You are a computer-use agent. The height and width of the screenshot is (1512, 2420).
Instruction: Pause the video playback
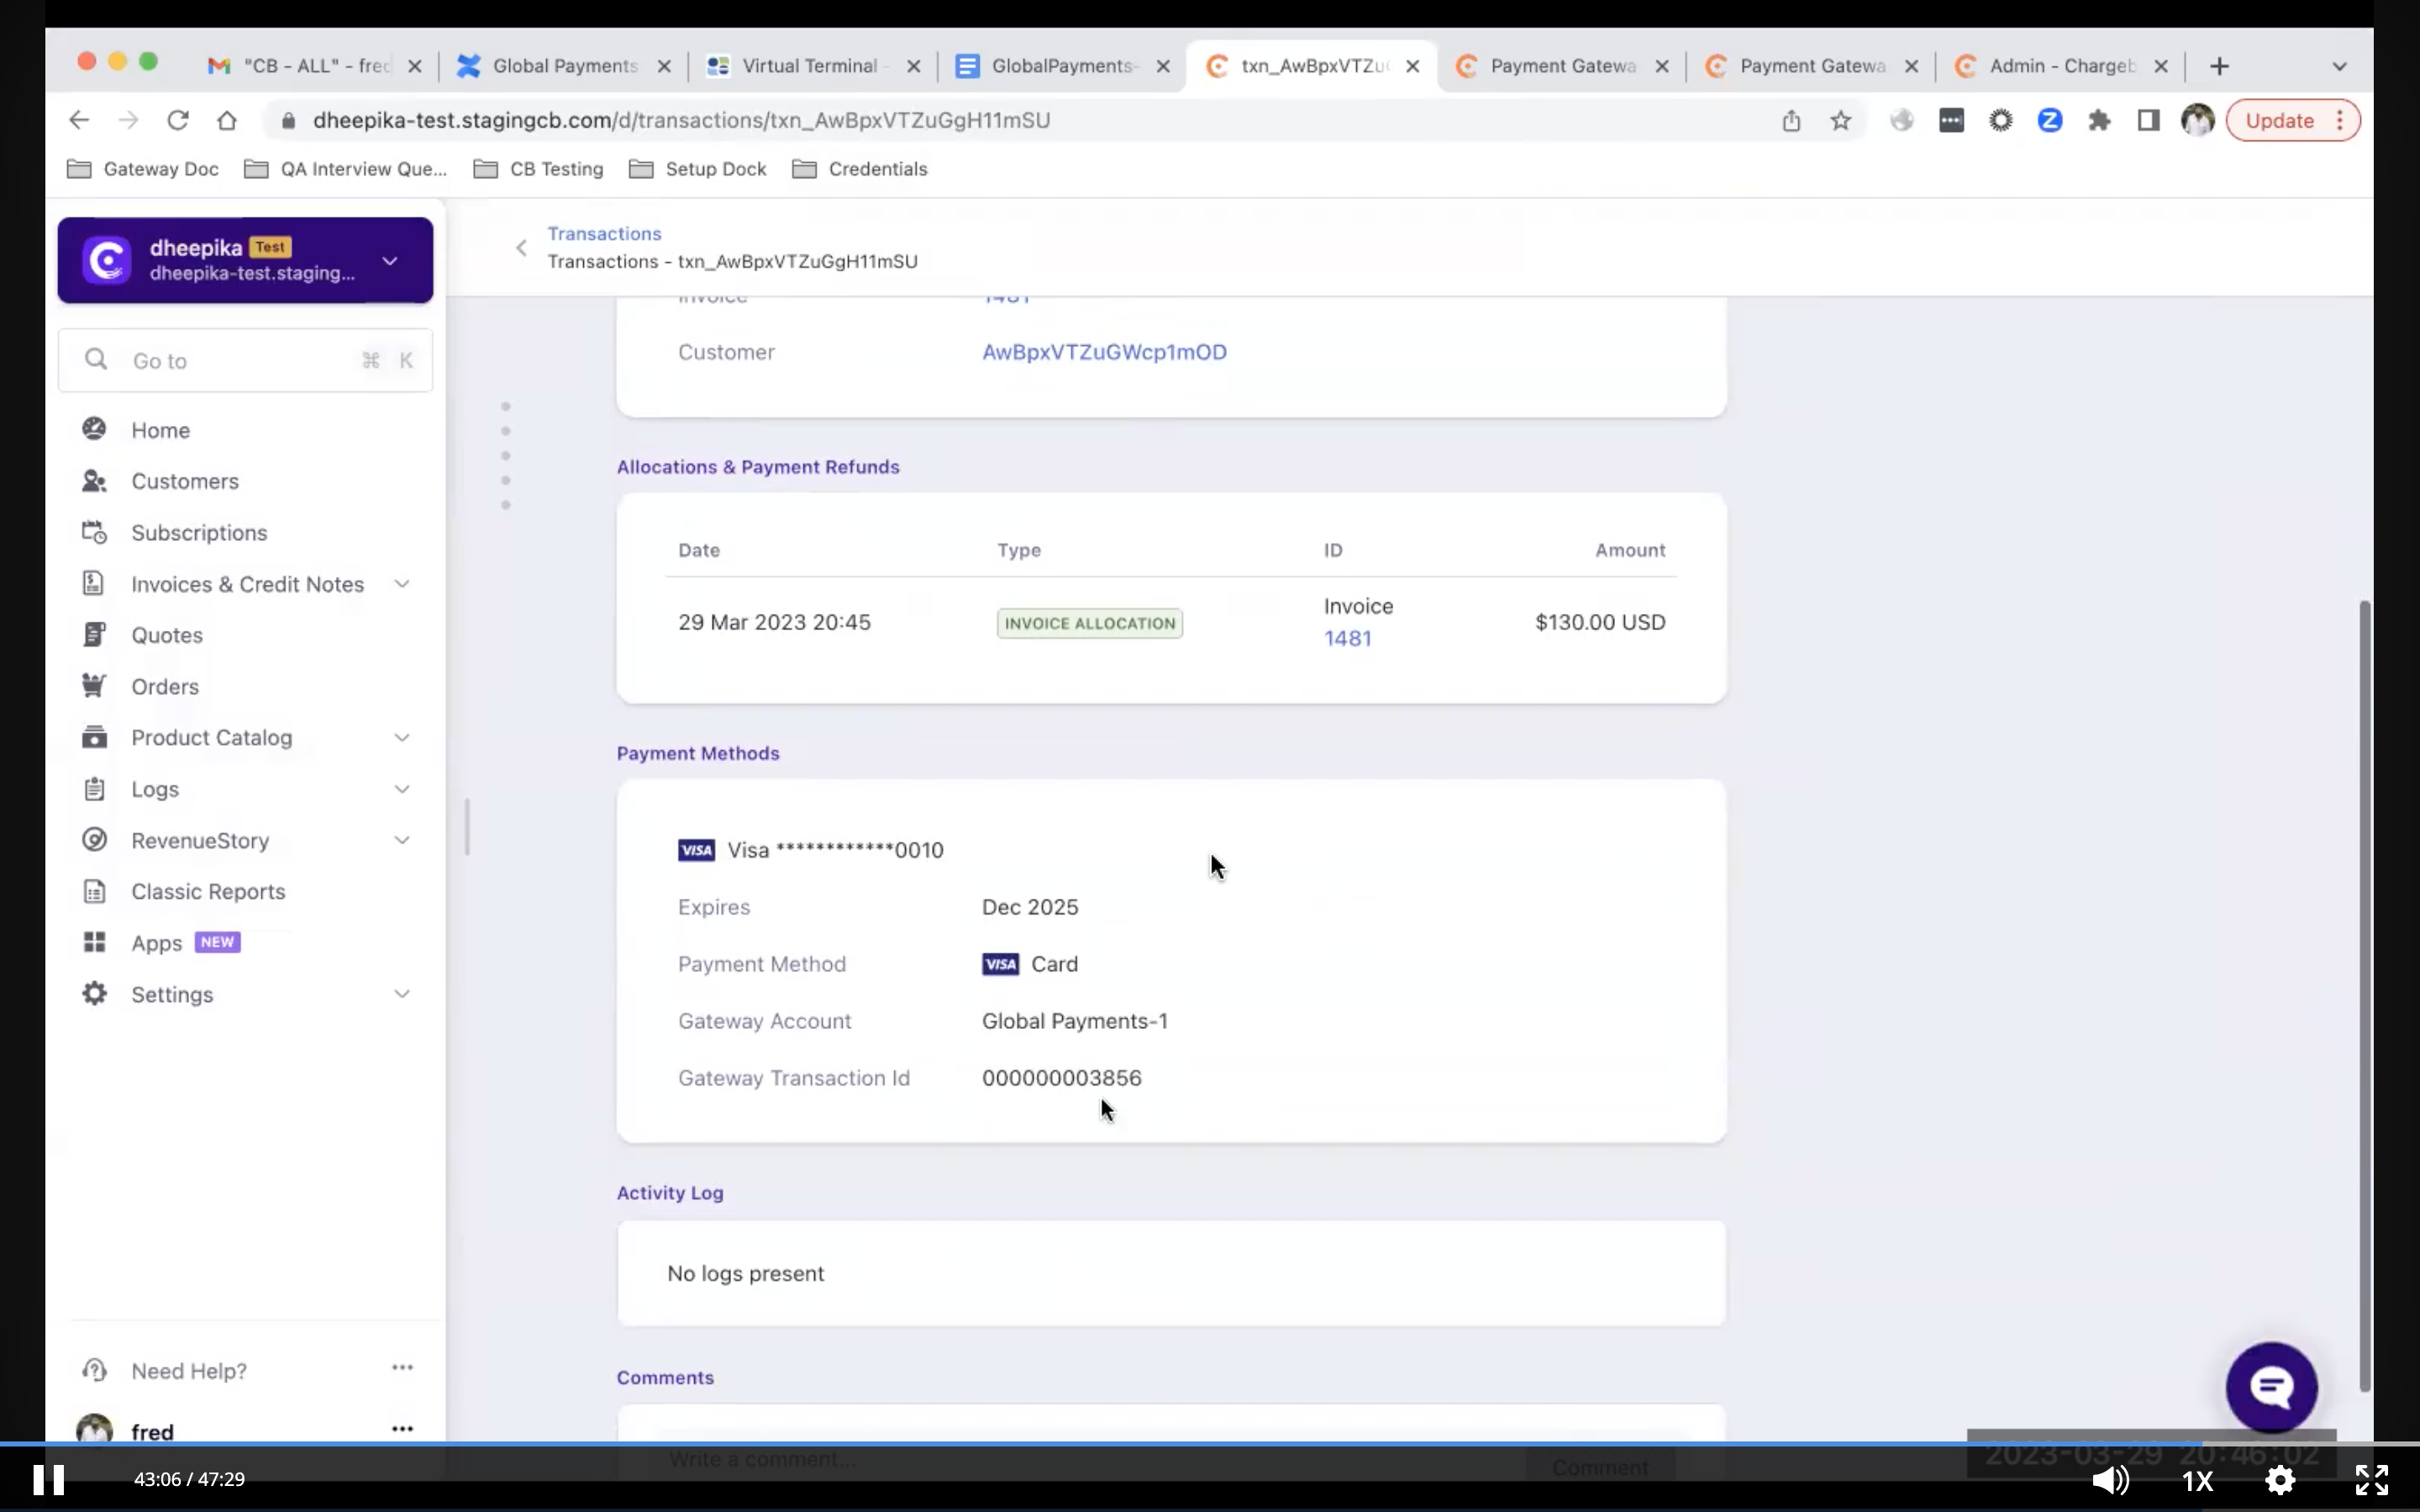[x=48, y=1479]
